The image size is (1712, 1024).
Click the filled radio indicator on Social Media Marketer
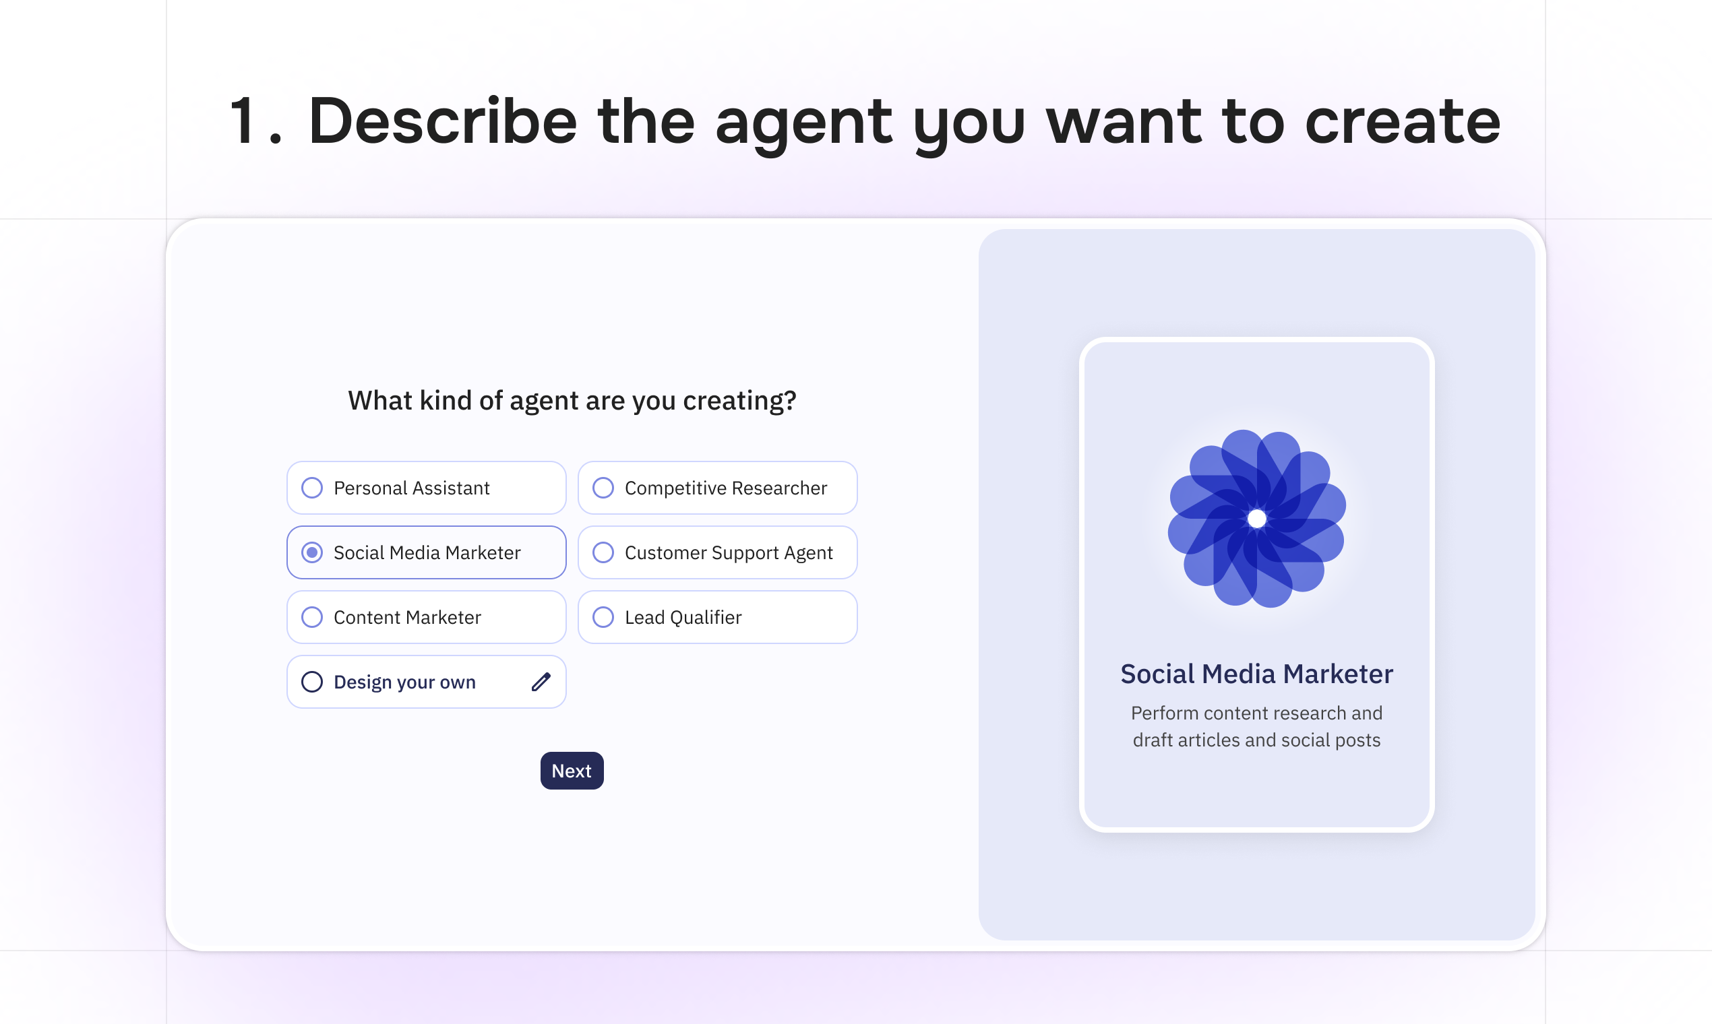[312, 552]
